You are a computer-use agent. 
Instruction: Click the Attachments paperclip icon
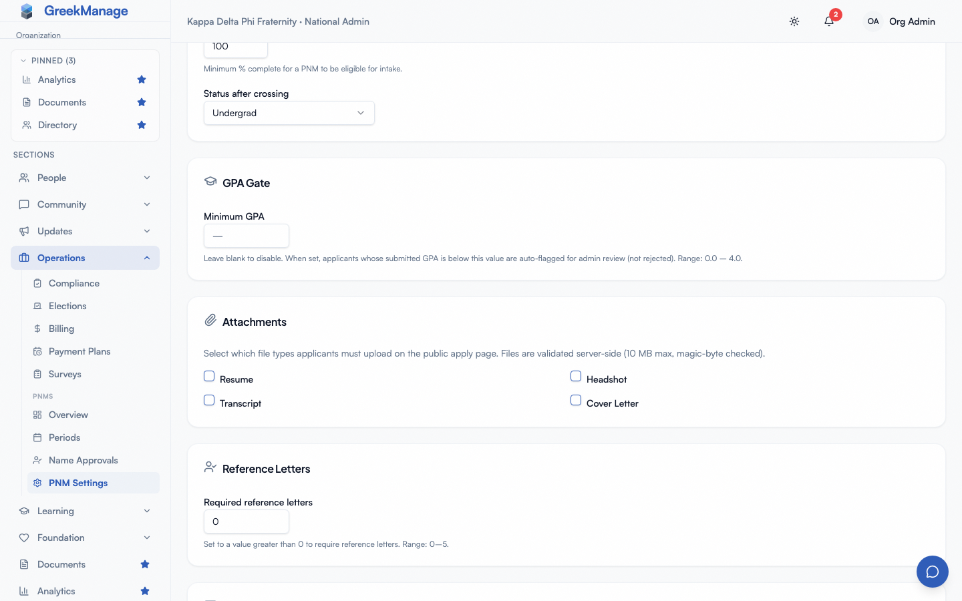pyautogui.click(x=210, y=321)
